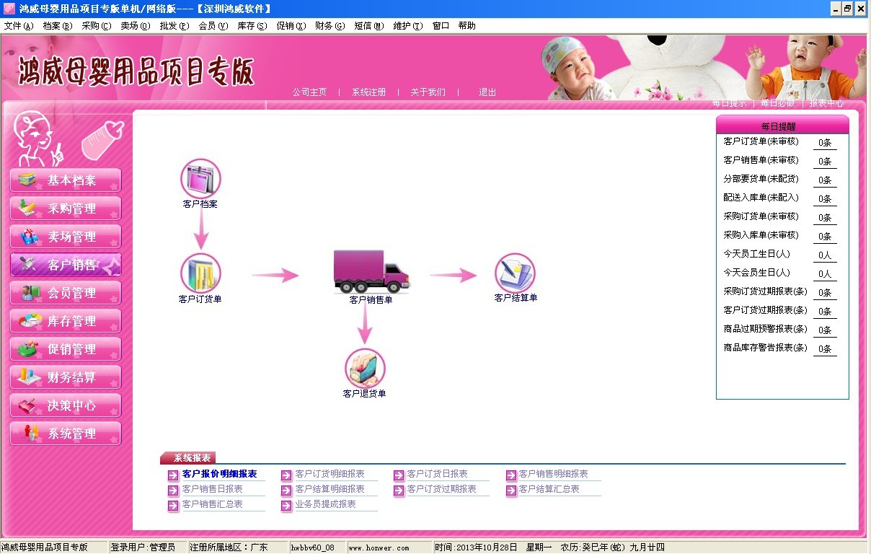Image resolution: width=871 pixels, height=554 pixels.
Task: Open 财务结算 sidebar section
Action: (66, 377)
